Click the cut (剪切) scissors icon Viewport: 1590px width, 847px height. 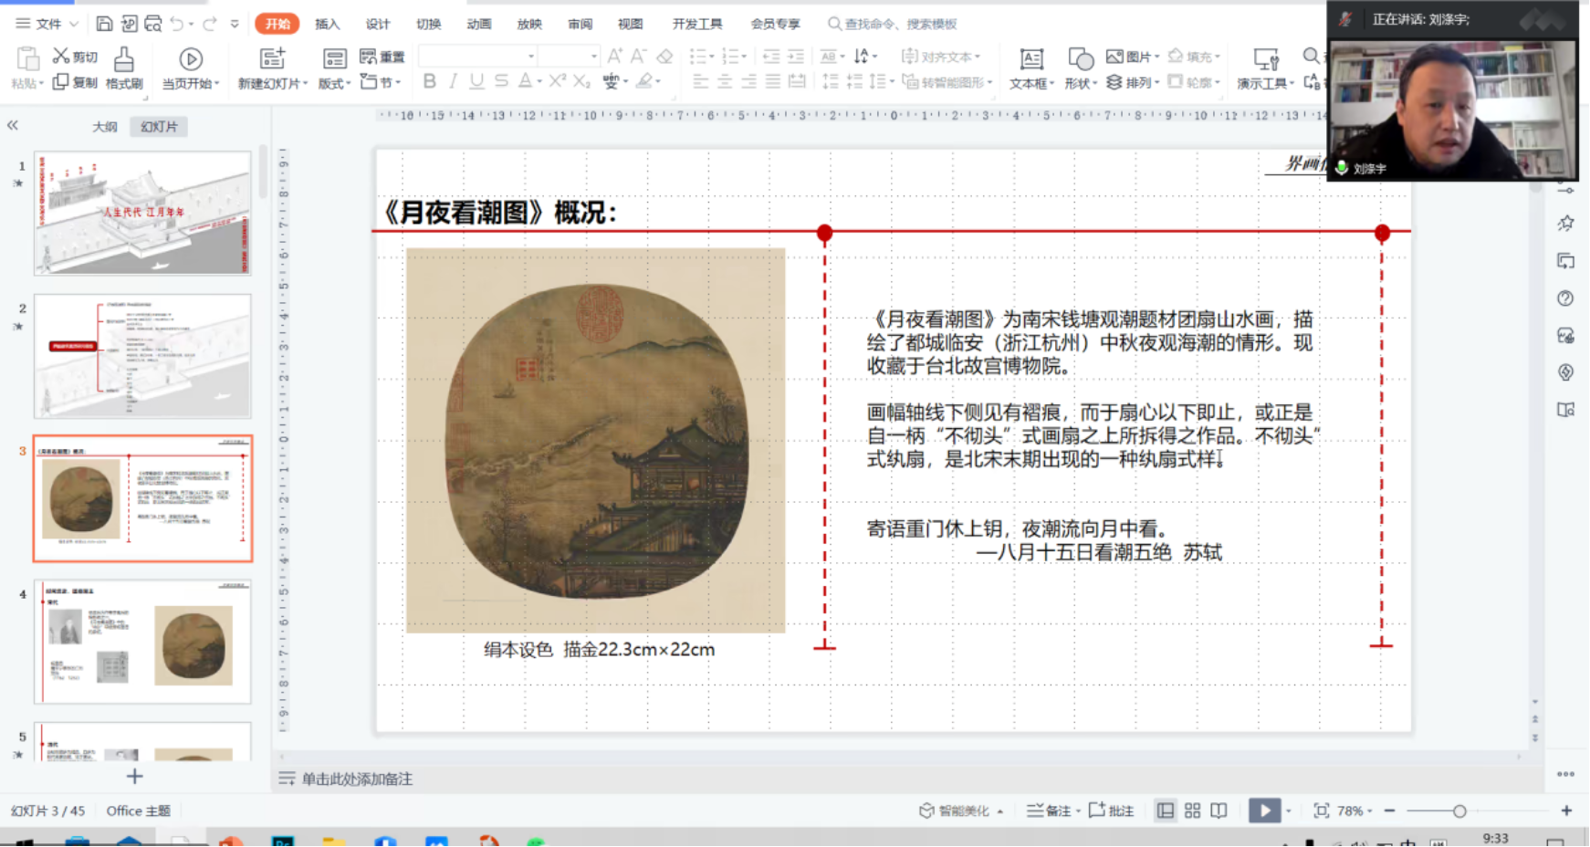(x=61, y=57)
